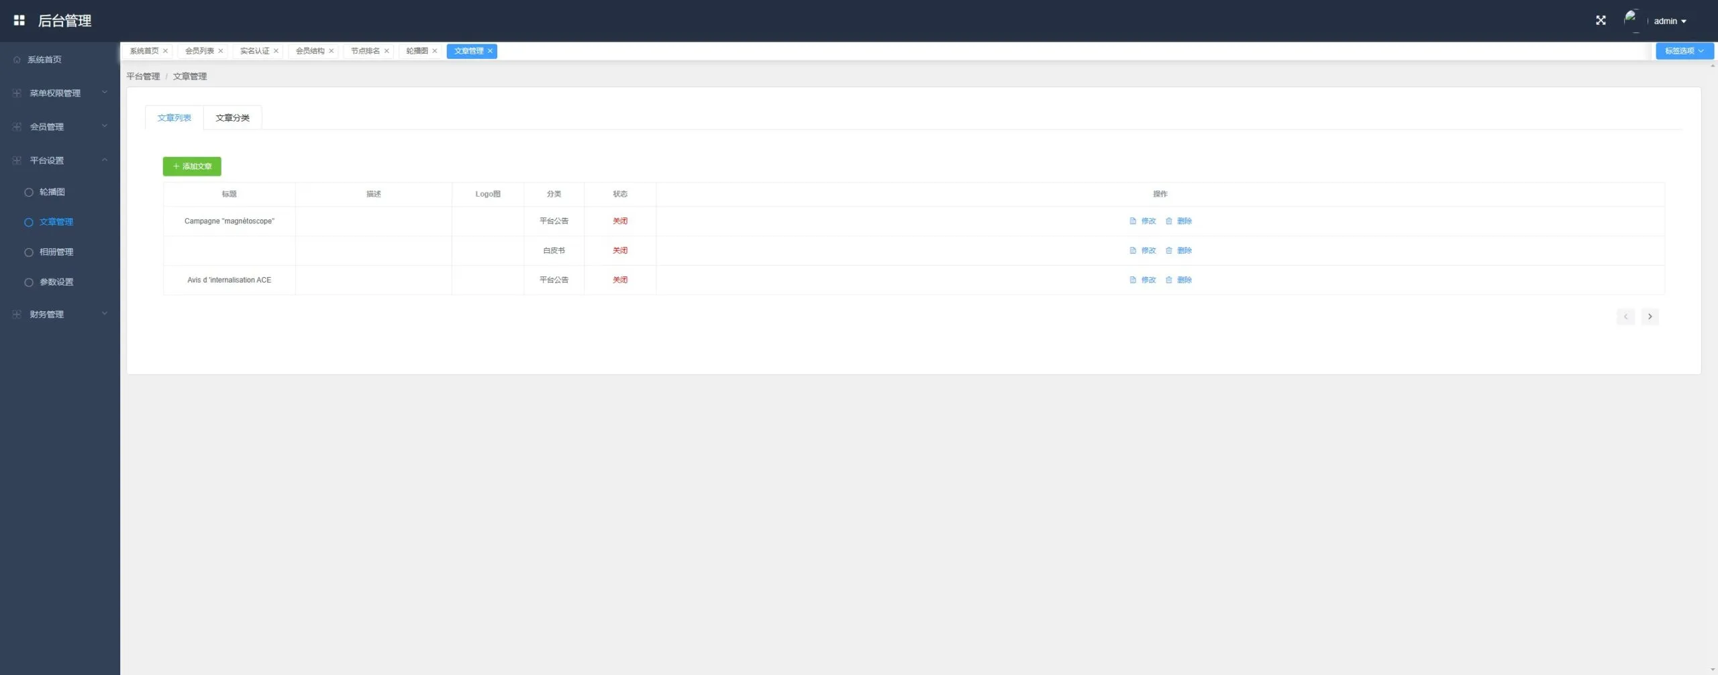Screen dimensions: 1718x675
Task: Click the circle icon beside 轮播图
Action: 29,192
